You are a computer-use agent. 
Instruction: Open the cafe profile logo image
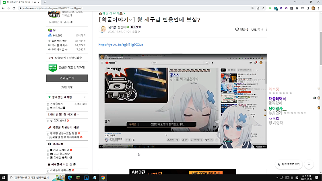point(54,14)
